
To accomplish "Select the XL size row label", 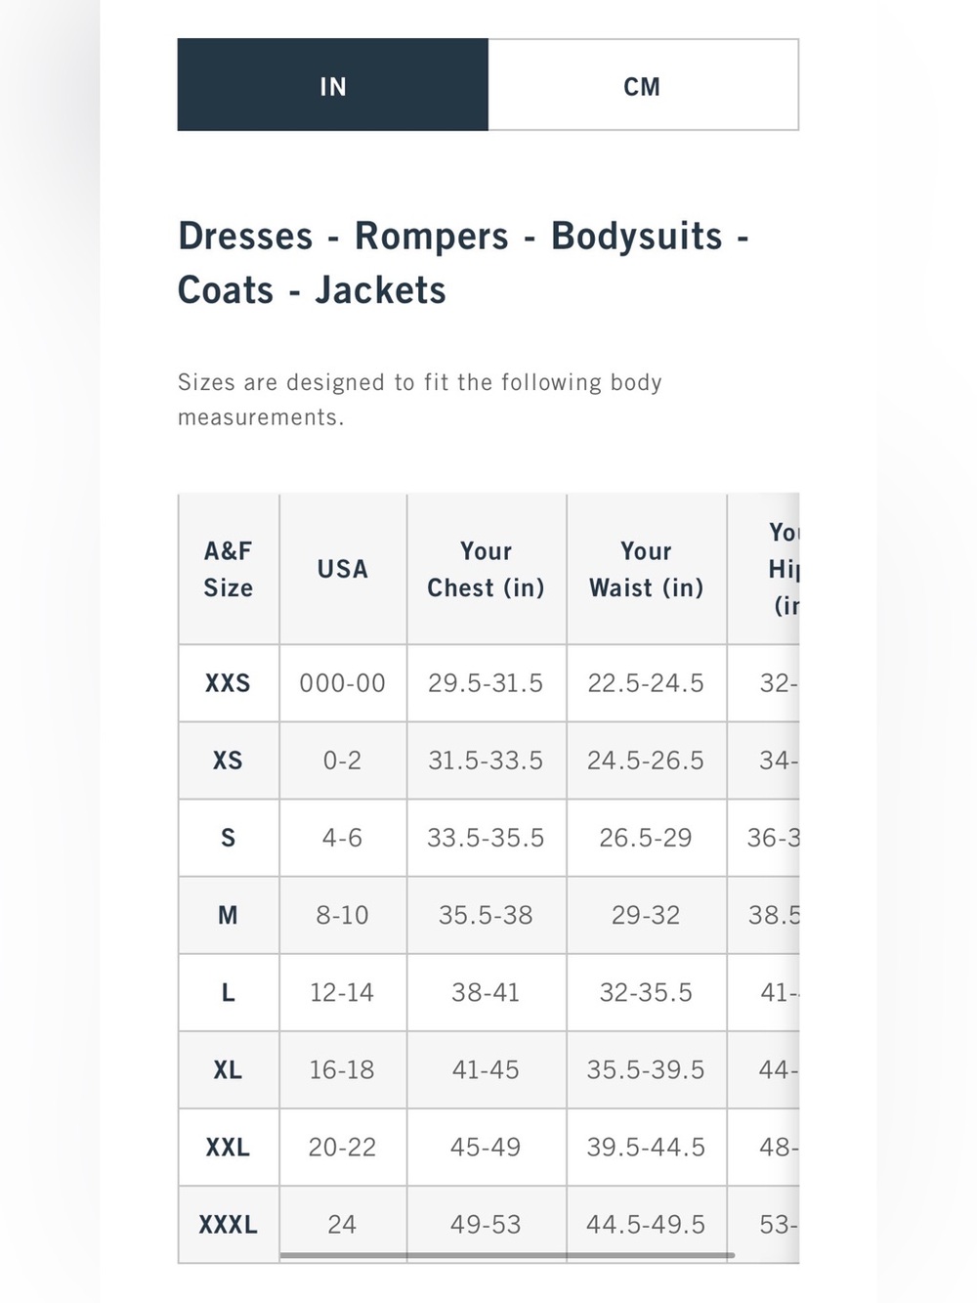I will coord(228,1069).
